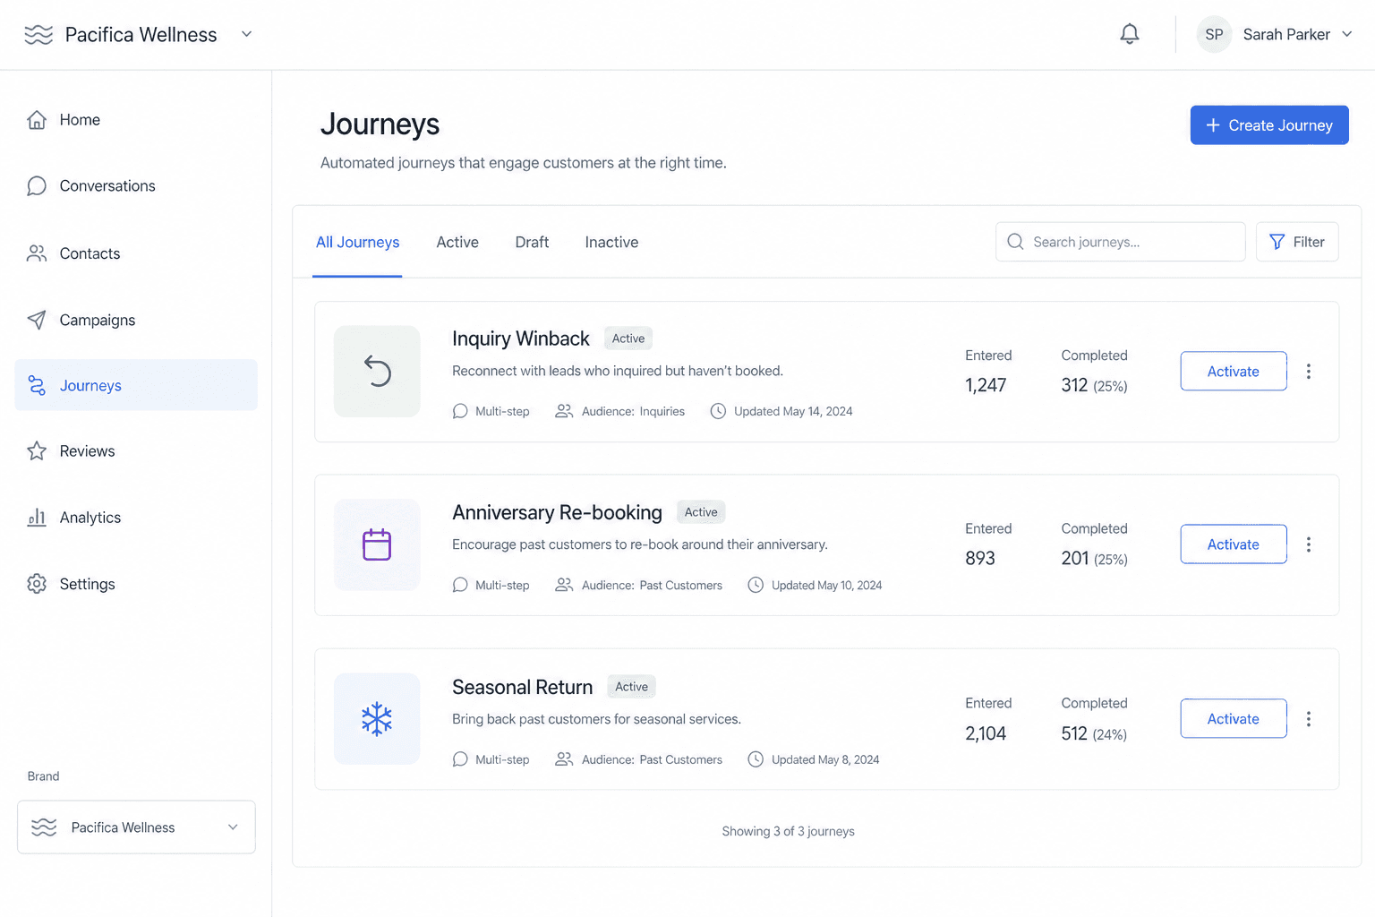Click the Home house icon in sidebar
This screenshot has height=917, width=1375.
click(x=37, y=120)
